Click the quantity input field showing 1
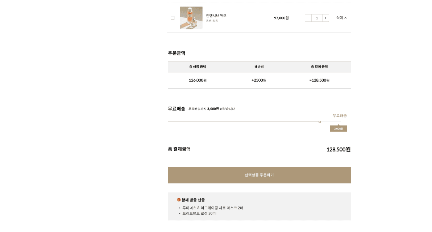This screenshot has width=432, height=232. (317, 18)
